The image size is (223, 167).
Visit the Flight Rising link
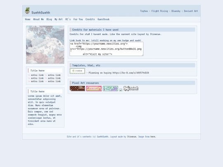159,11
